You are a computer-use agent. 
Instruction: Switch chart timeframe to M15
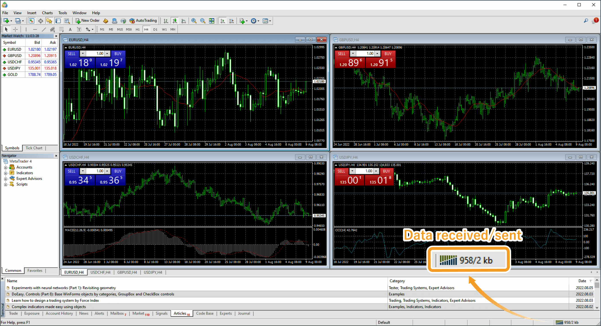120,29
